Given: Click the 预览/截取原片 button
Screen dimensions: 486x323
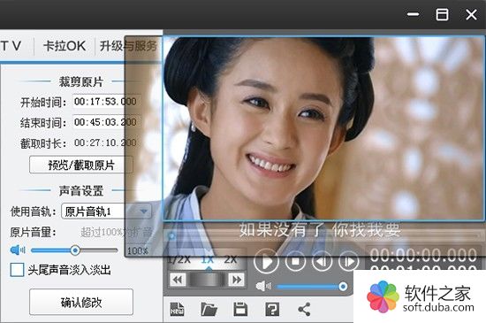Looking at the screenshot, I should pyautogui.click(x=81, y=165).
